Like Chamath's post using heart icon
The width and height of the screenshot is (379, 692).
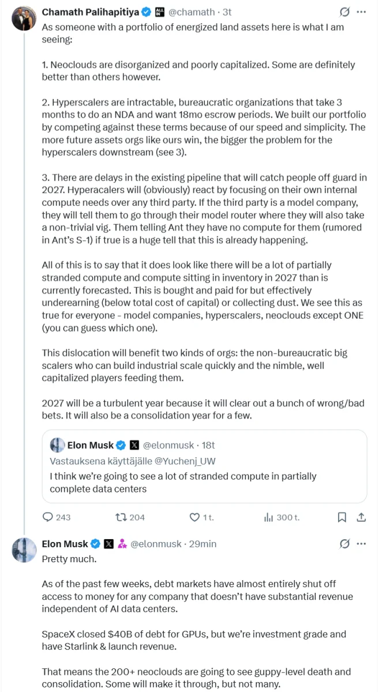tap(201, 517)
